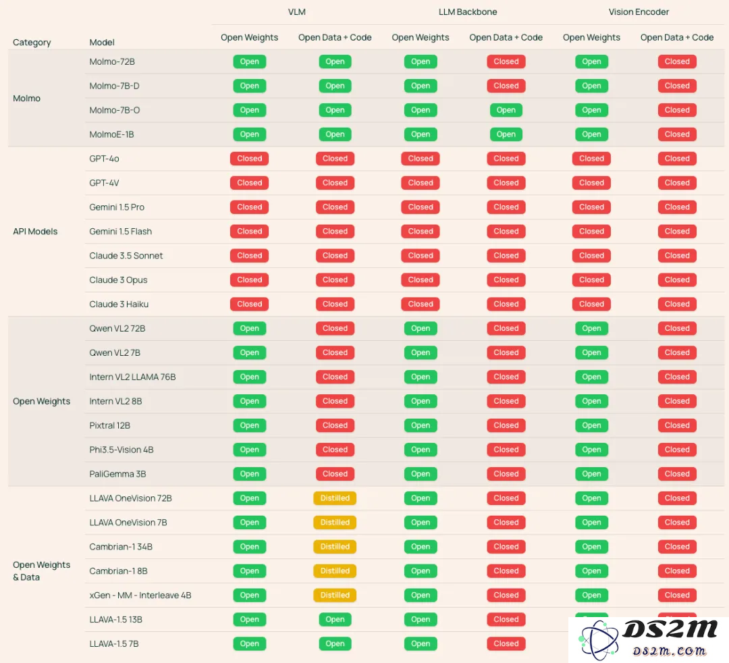Click the 'Molmo-7B-O' model name
The height and width of the screenshot is (663, 729).
click(114, 110)
